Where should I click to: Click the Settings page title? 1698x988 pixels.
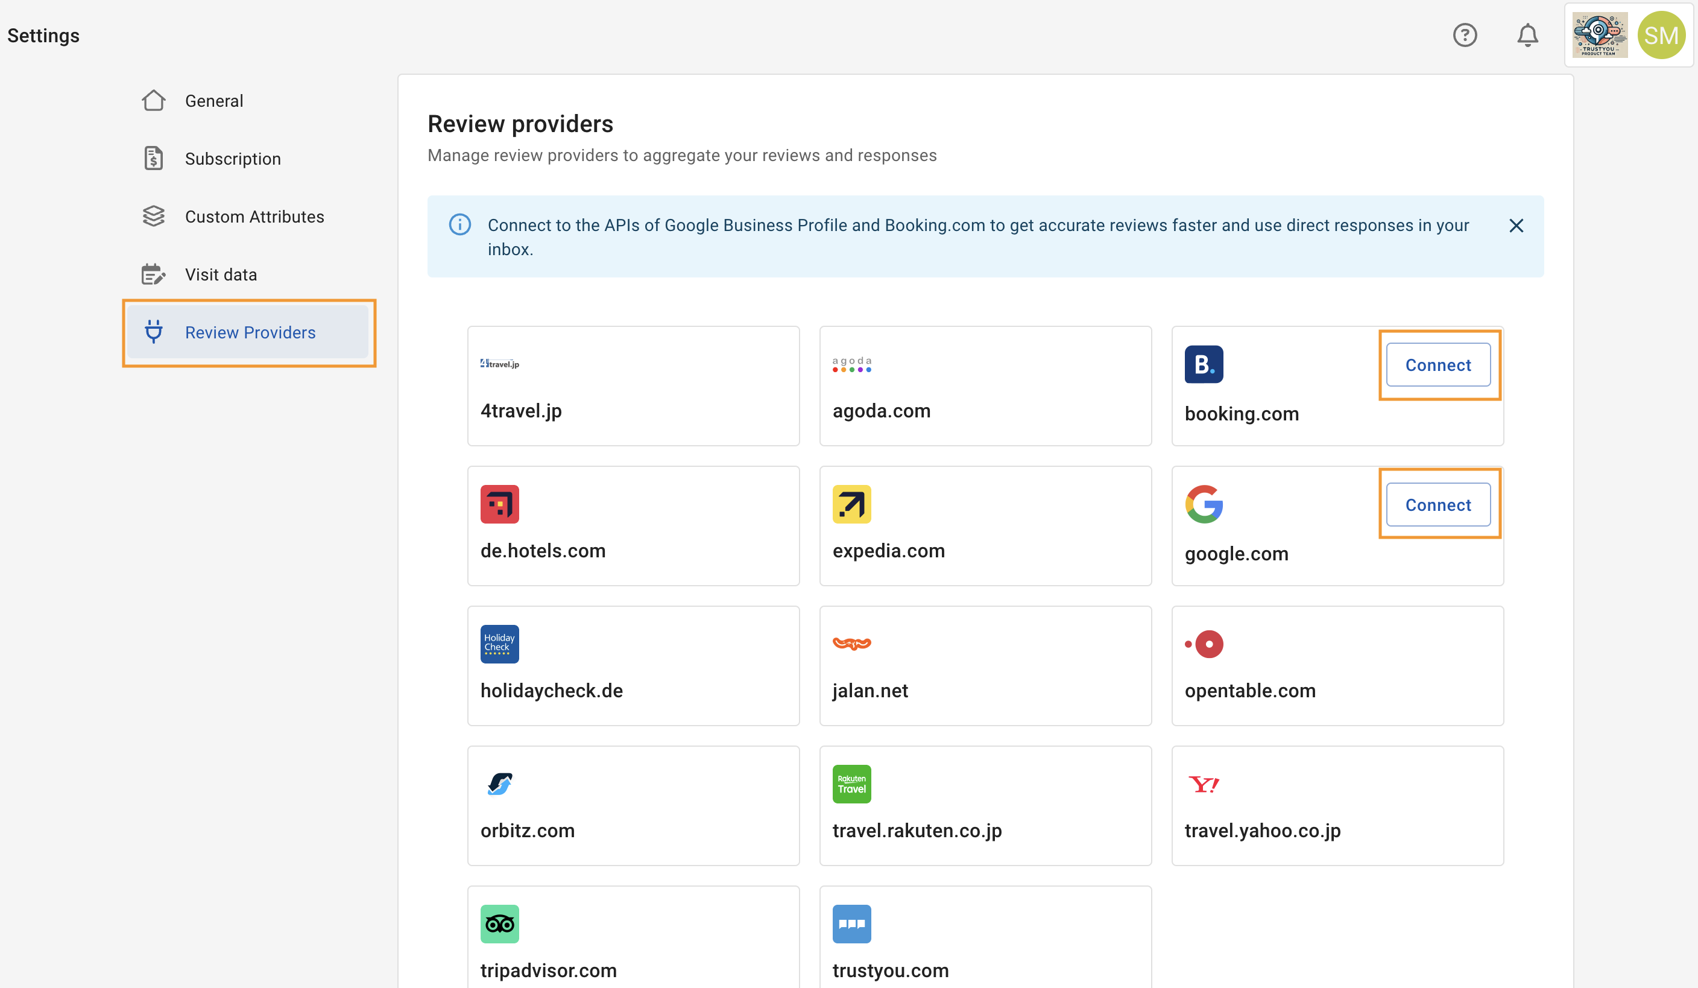click(x=43, y=35)
